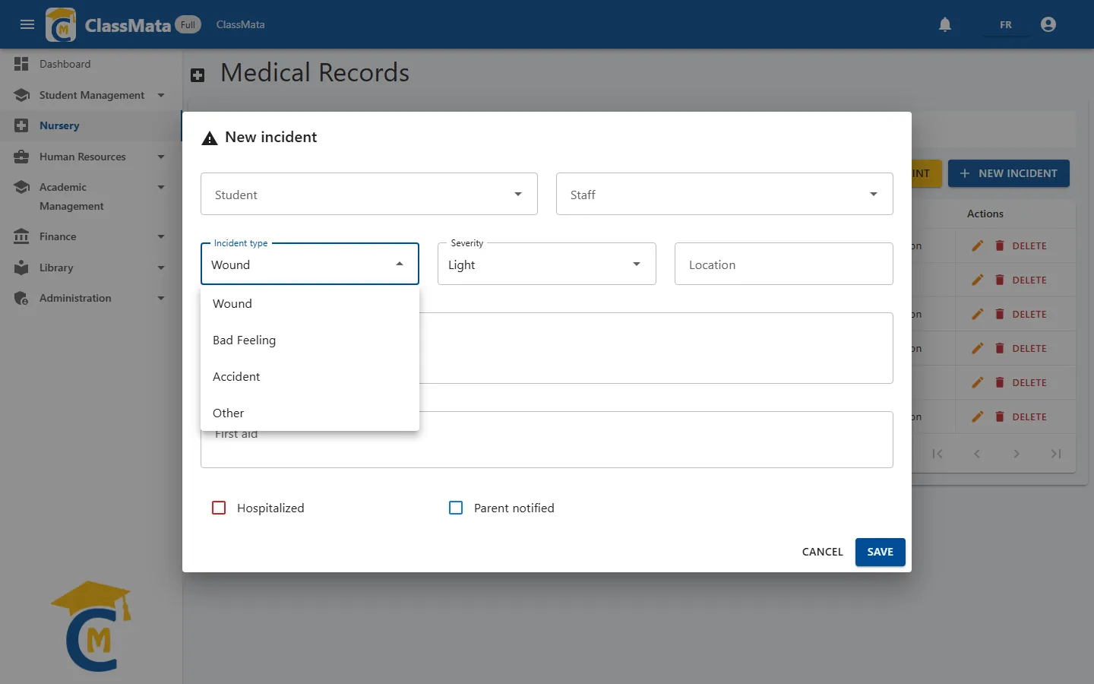
Task: Click the ClassMata breadcrumb link
Action: pos(240,24)
